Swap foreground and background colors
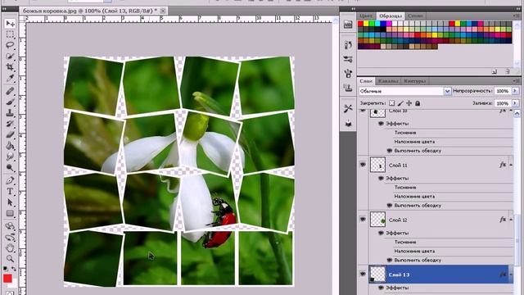The height and width of the screenshot is (295, 524). click(x=14, y=269)
